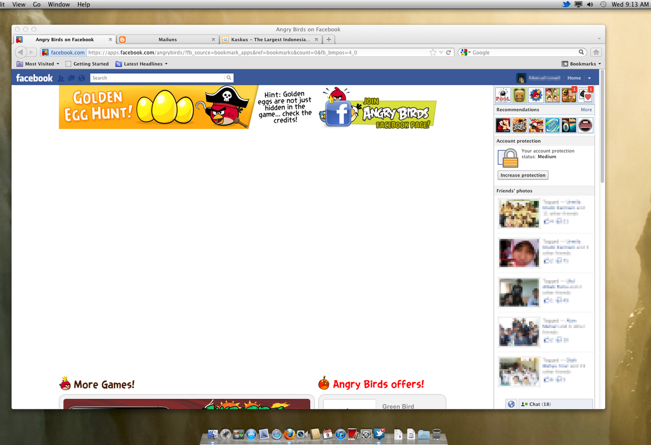Image resolution: width=651 pixels, height=445 pixels.
Task: Open first friends' photo thumbnail
Action: tap(519, 213)
